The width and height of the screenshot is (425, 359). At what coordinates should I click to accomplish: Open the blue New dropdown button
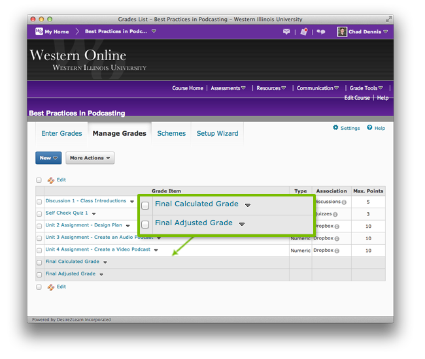(x=48, y=158)
